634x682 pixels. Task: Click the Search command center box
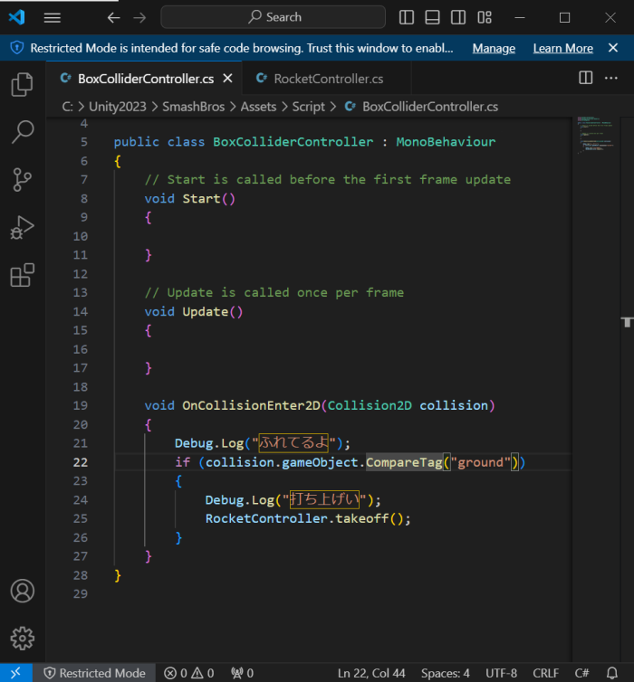pos(273,17)
